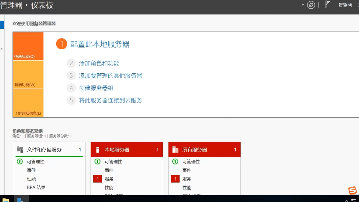Open 性能 in 所有服务器 tile

point(187,188)
